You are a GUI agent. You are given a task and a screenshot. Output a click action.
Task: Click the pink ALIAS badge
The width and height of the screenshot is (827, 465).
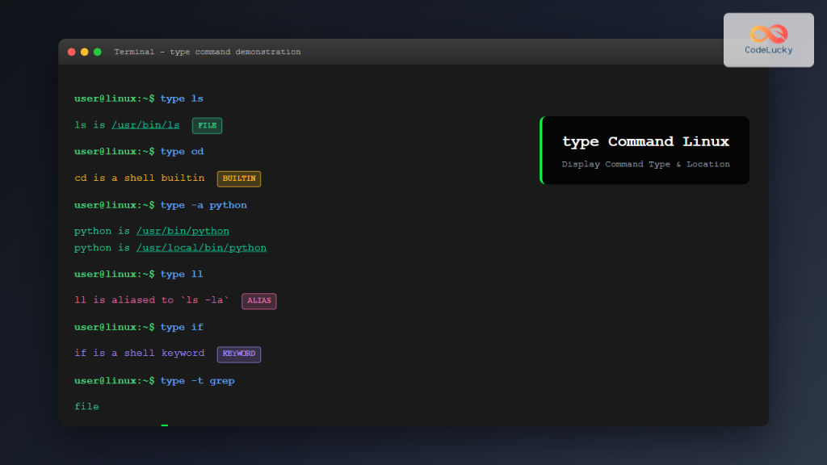tap(258, 300)
